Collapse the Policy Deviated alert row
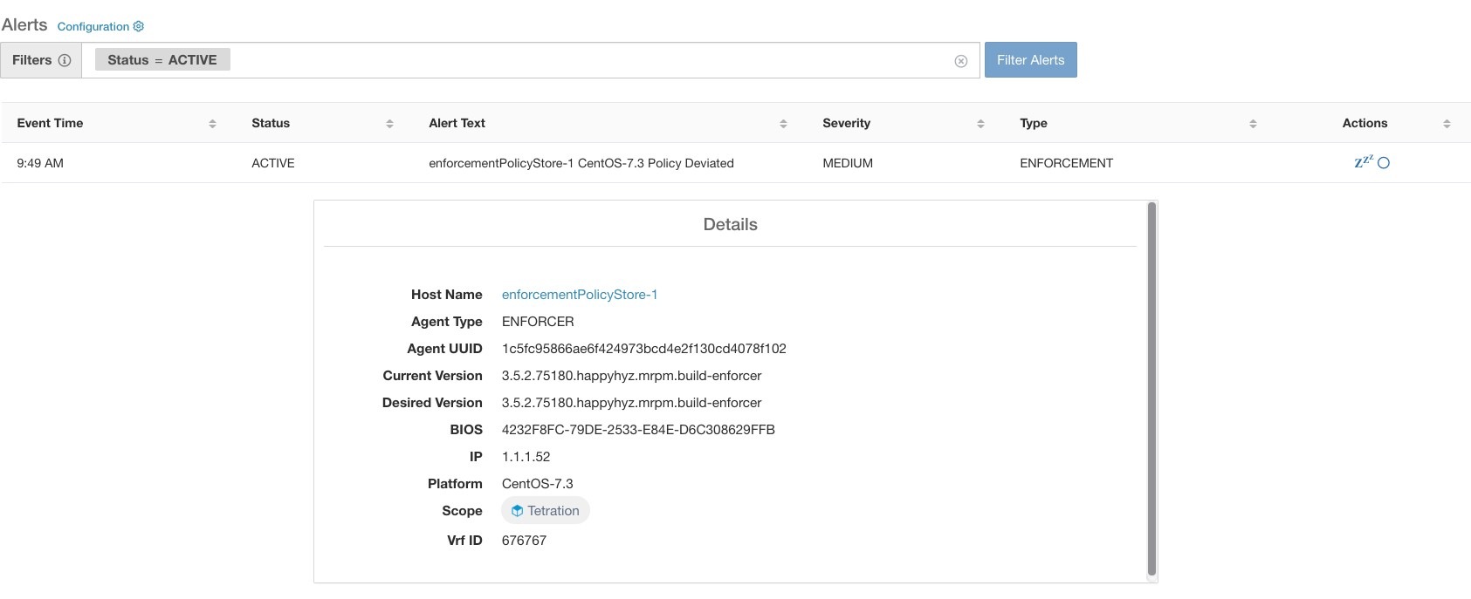The image size is (1471, 599). pos(735,163)
